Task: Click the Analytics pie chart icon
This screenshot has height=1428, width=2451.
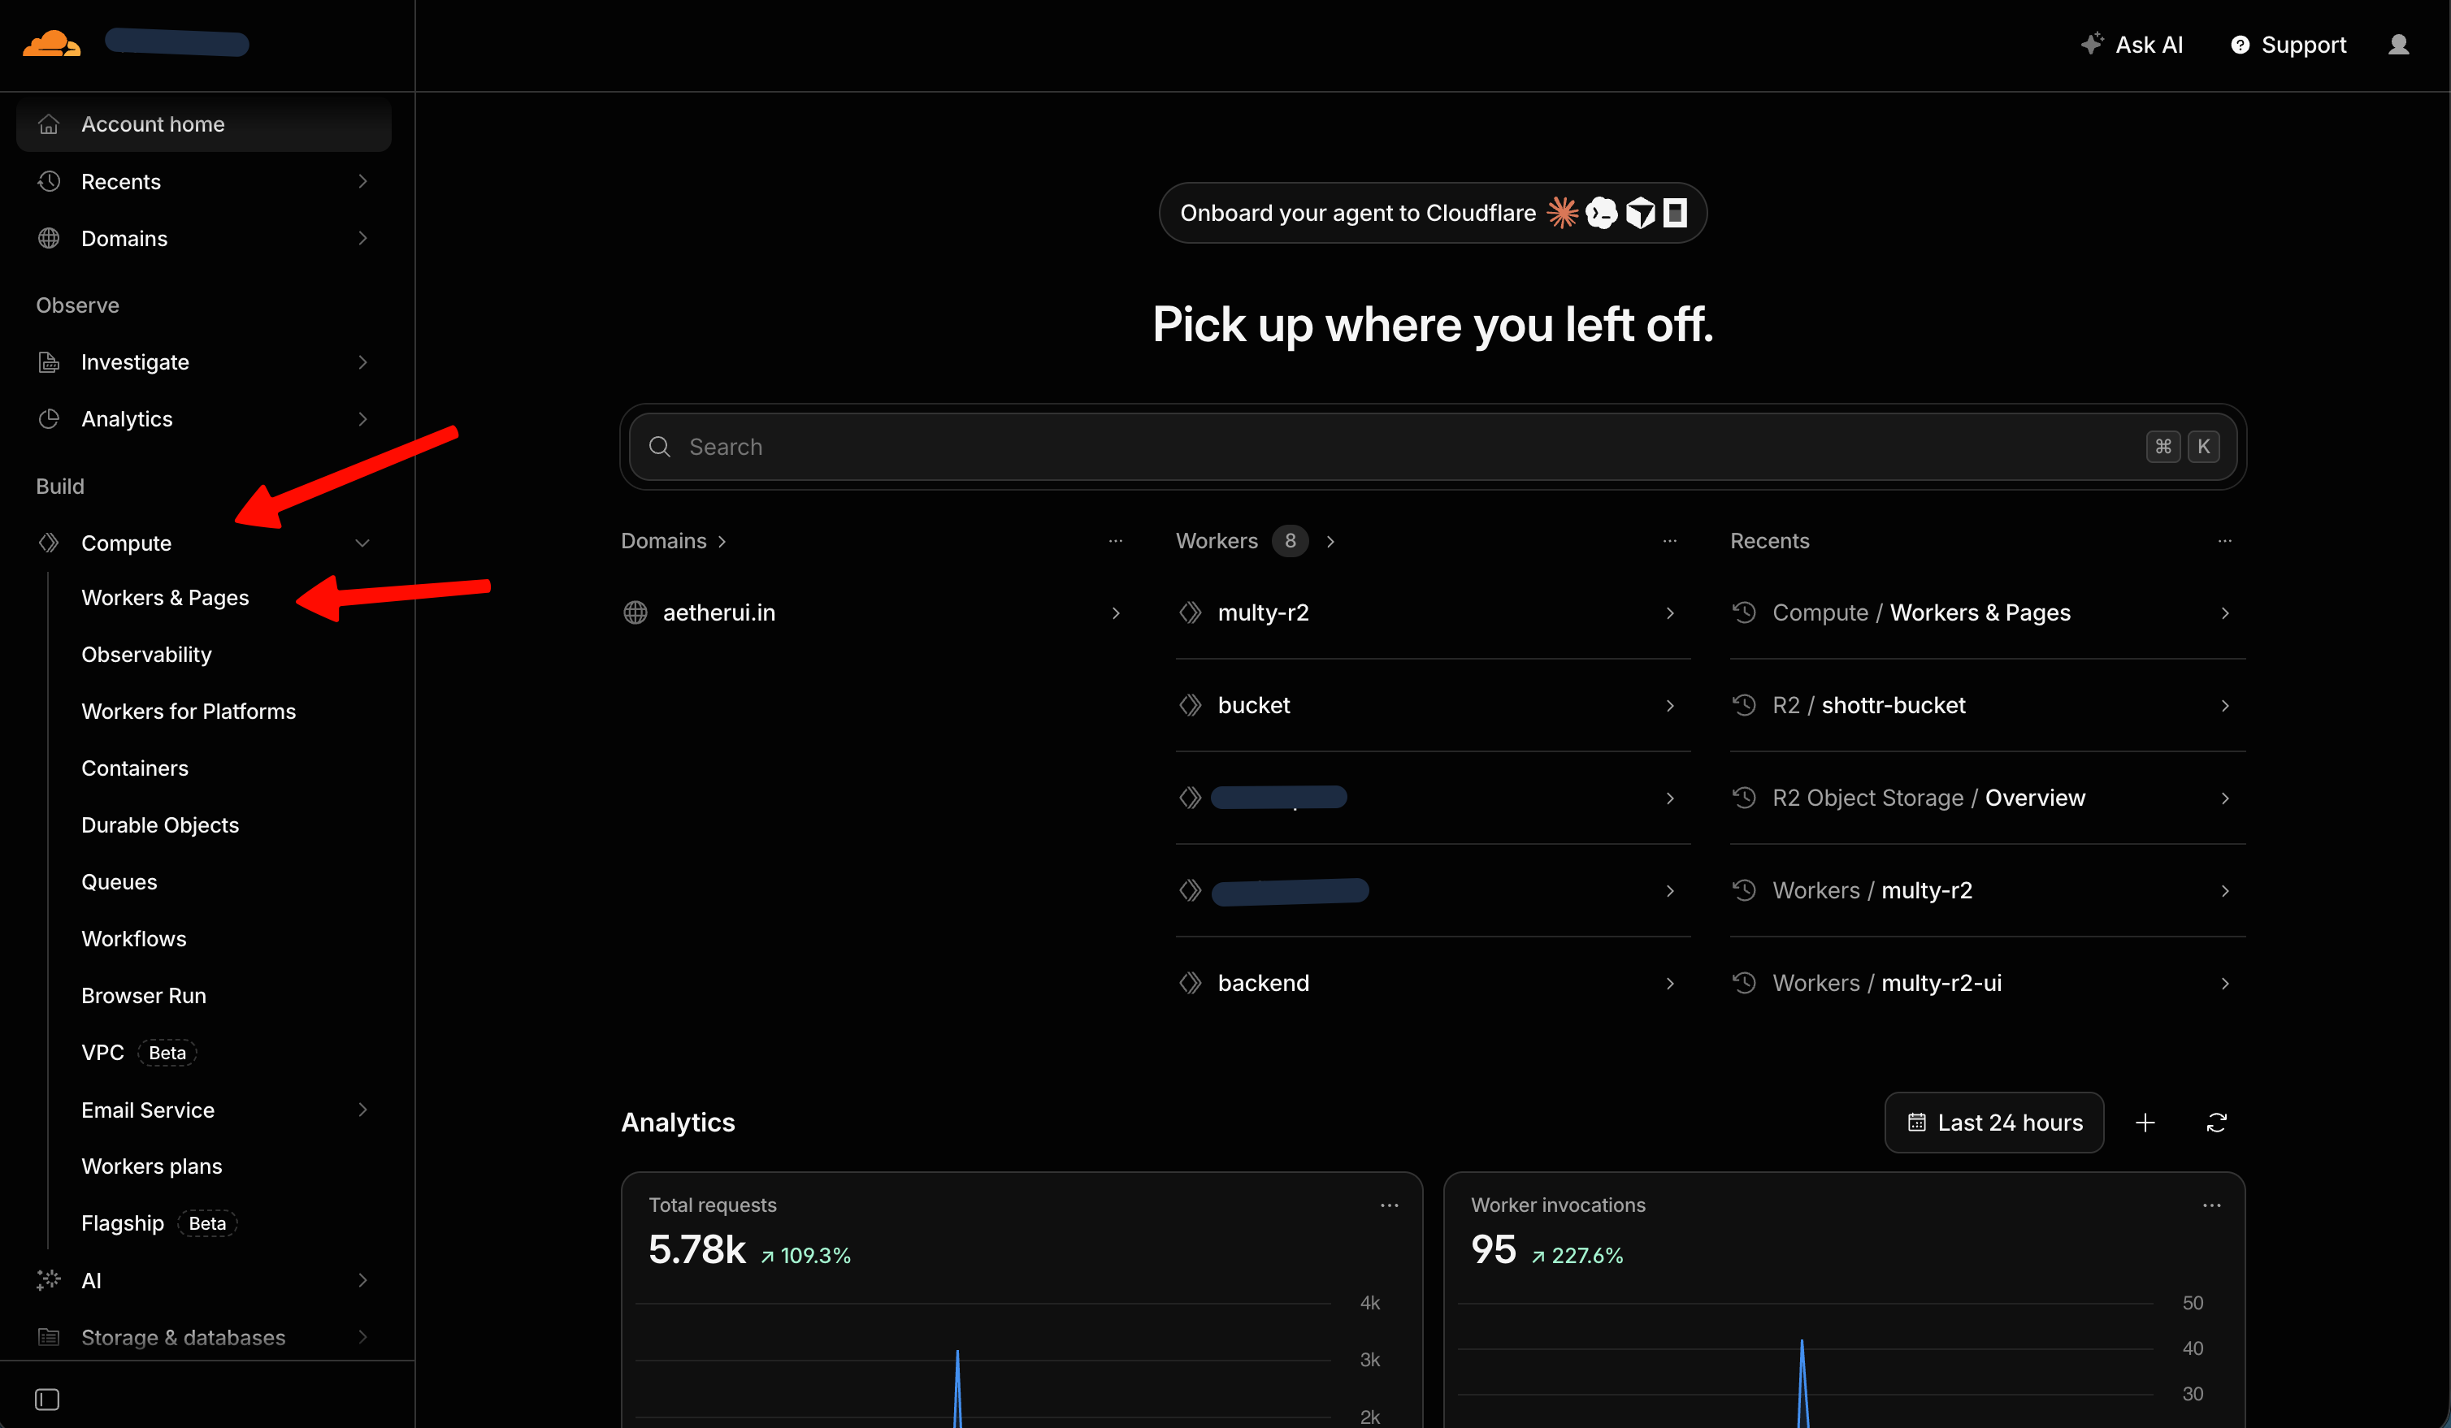Action: [x=49, y=419]
